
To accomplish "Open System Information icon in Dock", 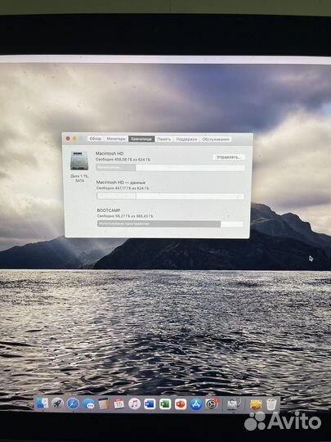I will click(x=234, y=405).
